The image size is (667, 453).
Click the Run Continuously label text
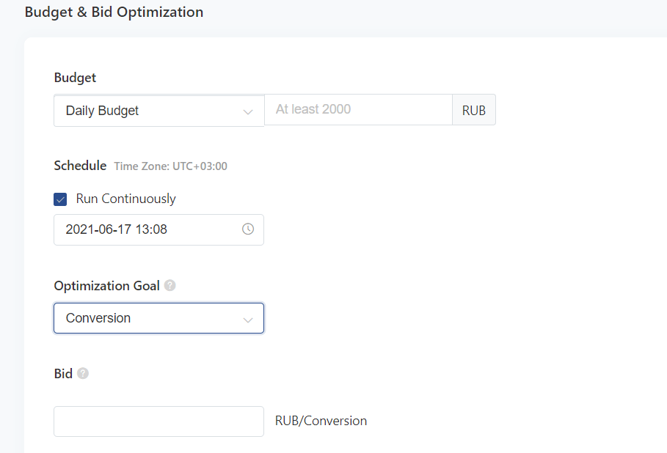pos(125,199)
